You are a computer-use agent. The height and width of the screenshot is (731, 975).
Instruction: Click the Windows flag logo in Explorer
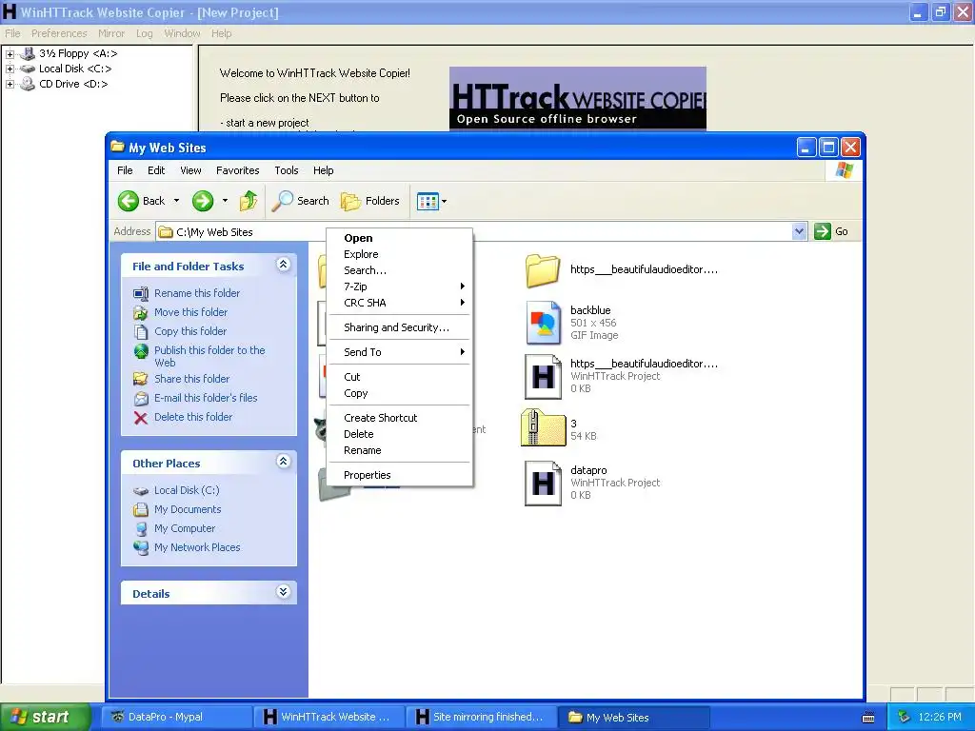tap(845, 169)
